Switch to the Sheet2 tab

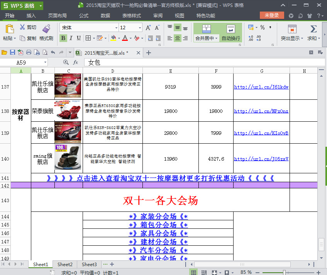65,264
